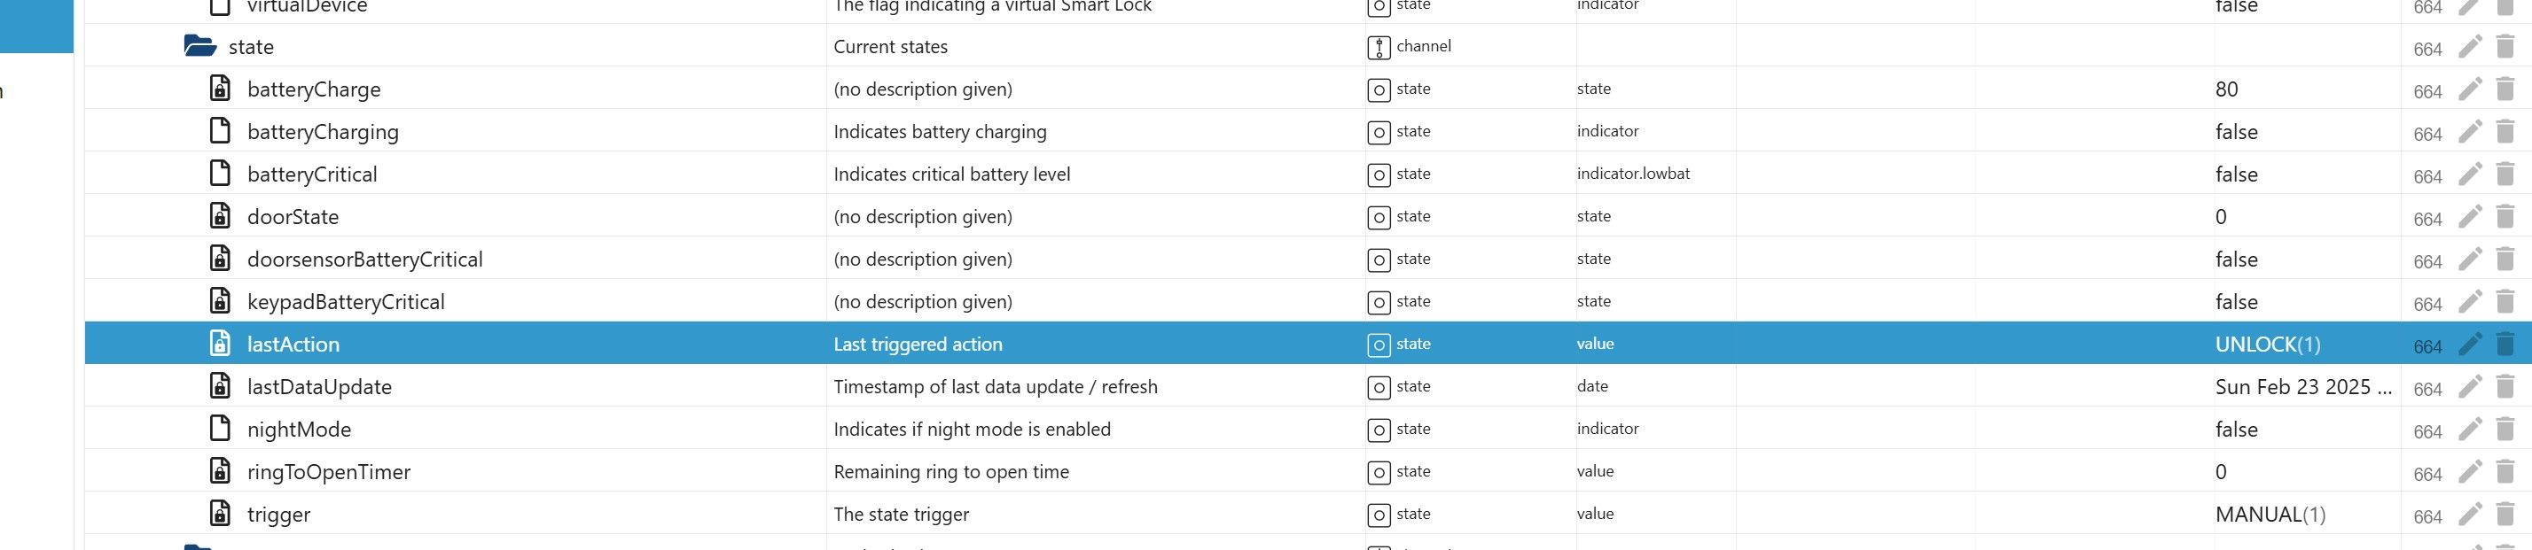Edit the batteryCharge object with pencil icon
Screen dimensions: 2532x550
click(2469, 89)
